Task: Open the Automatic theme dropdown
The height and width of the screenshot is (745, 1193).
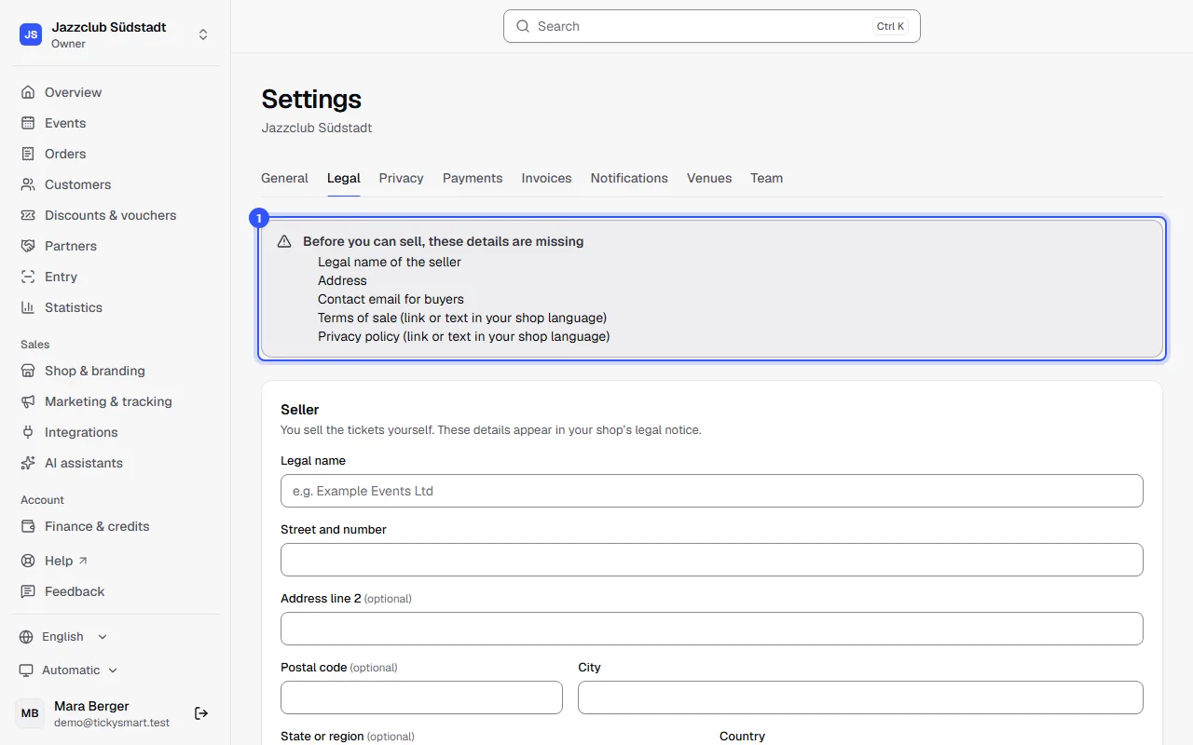Action: coord(69,670)
